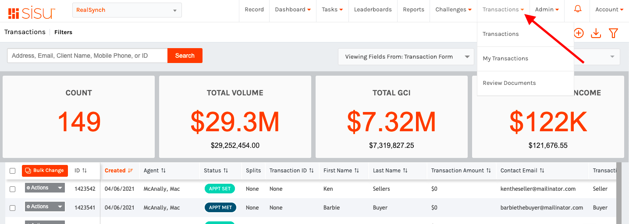The width and height of the screenshot is (629, 224).
Task: Select Transactions from the dropdown list
Action: pyautogui.click(x=526, y=34)
